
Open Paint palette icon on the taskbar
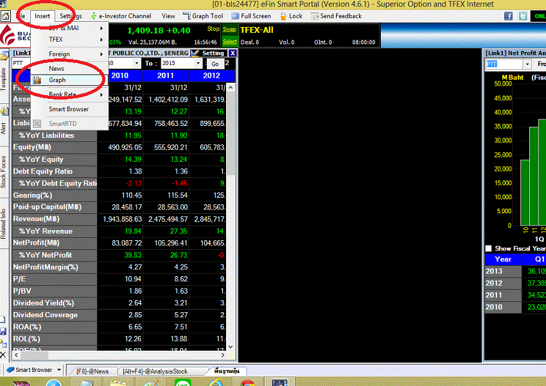click(x=150, y=383)
